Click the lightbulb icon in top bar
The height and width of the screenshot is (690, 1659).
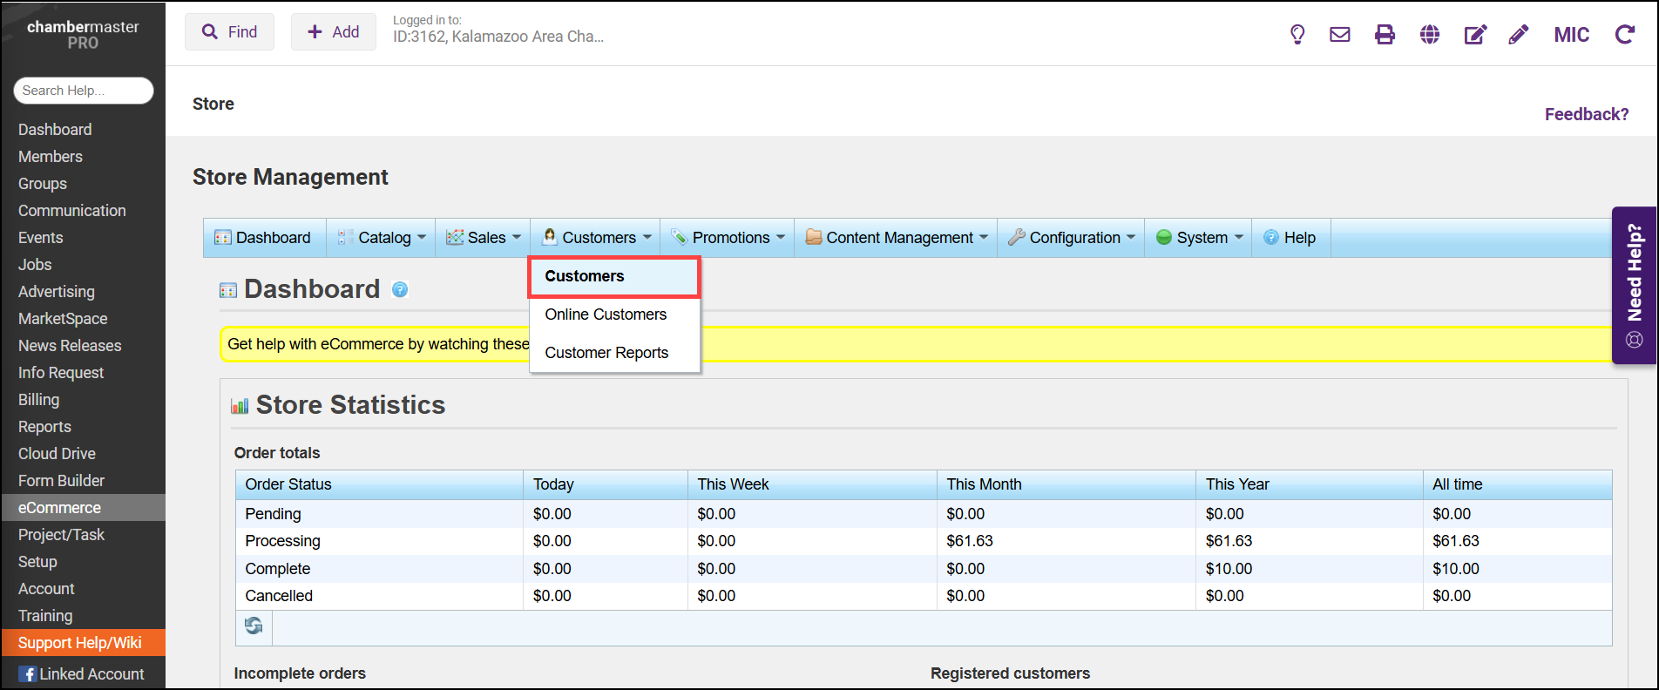tap(1297, 35)
